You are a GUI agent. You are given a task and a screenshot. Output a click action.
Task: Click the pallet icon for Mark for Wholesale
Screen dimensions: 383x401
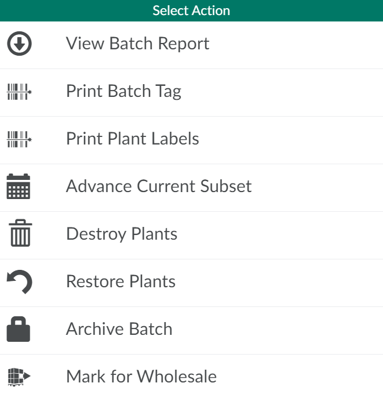pyautogui.click(x=19, y=377)
